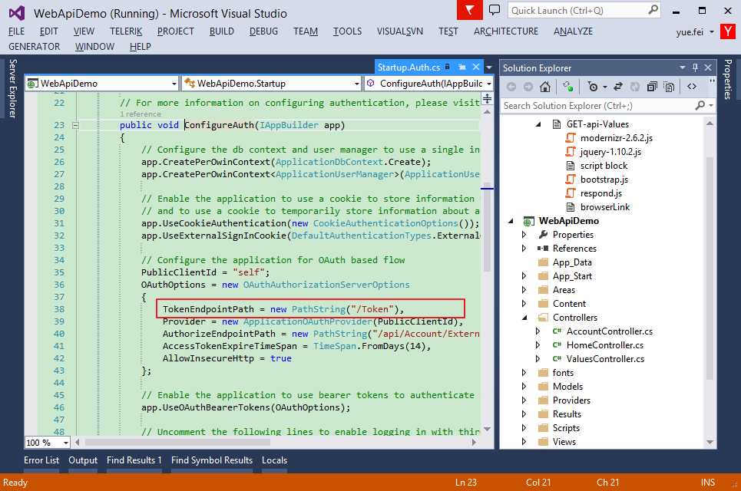Click the View Code angle-brackets icon
Viewport: 741px width, 491px height.
pyautogui.click(x=692, y=87)
